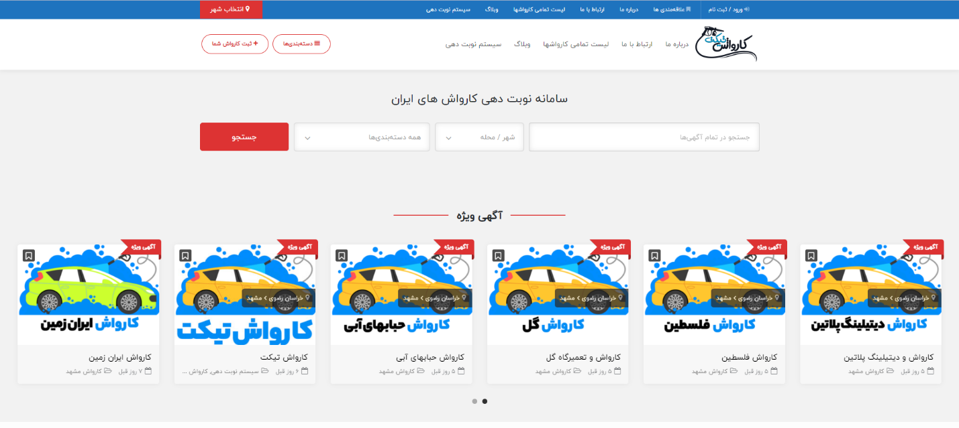
Task: Open درباره ما in the white navigation
Action: point(677,44)
